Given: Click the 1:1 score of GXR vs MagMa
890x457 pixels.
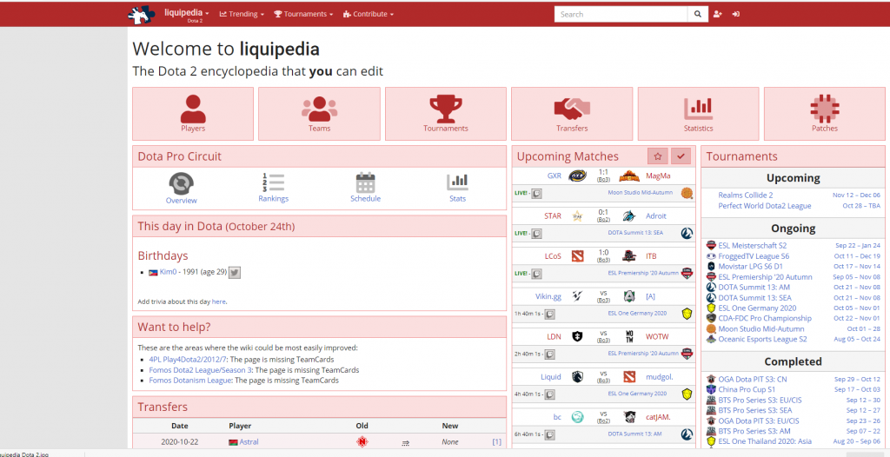Looking at the screenshot, I should click(x=603, y=172).
